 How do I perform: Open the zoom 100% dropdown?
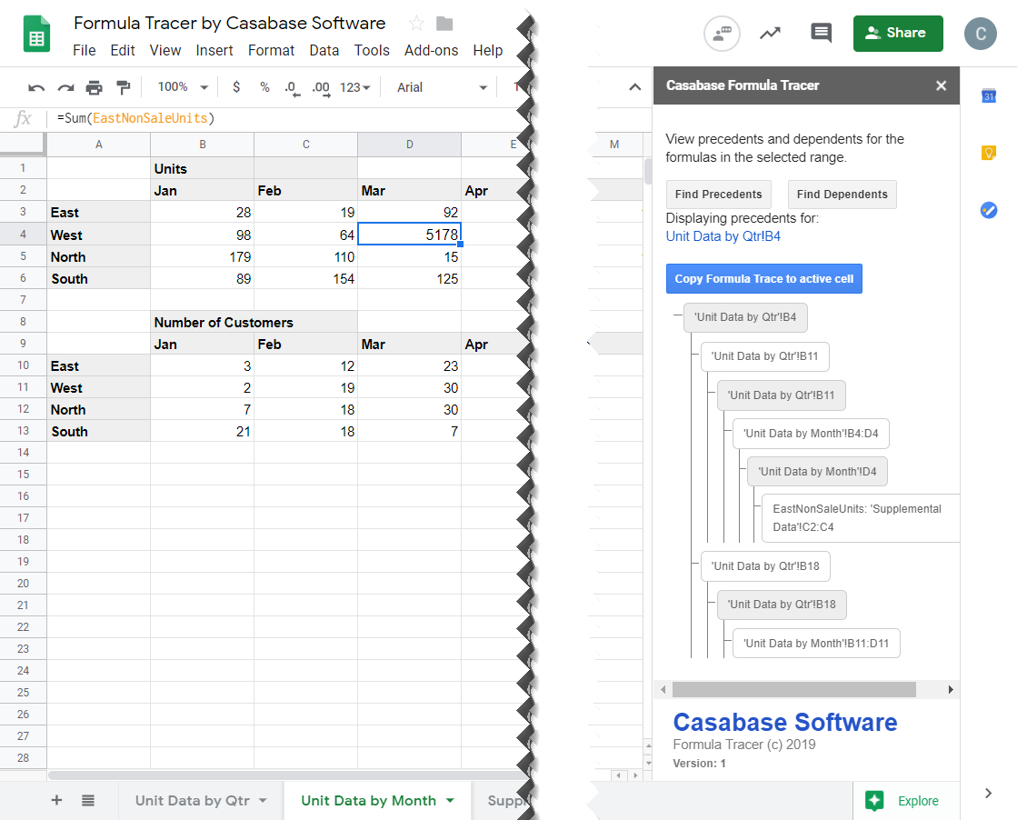pyautogui.click(x=183, y=87)
